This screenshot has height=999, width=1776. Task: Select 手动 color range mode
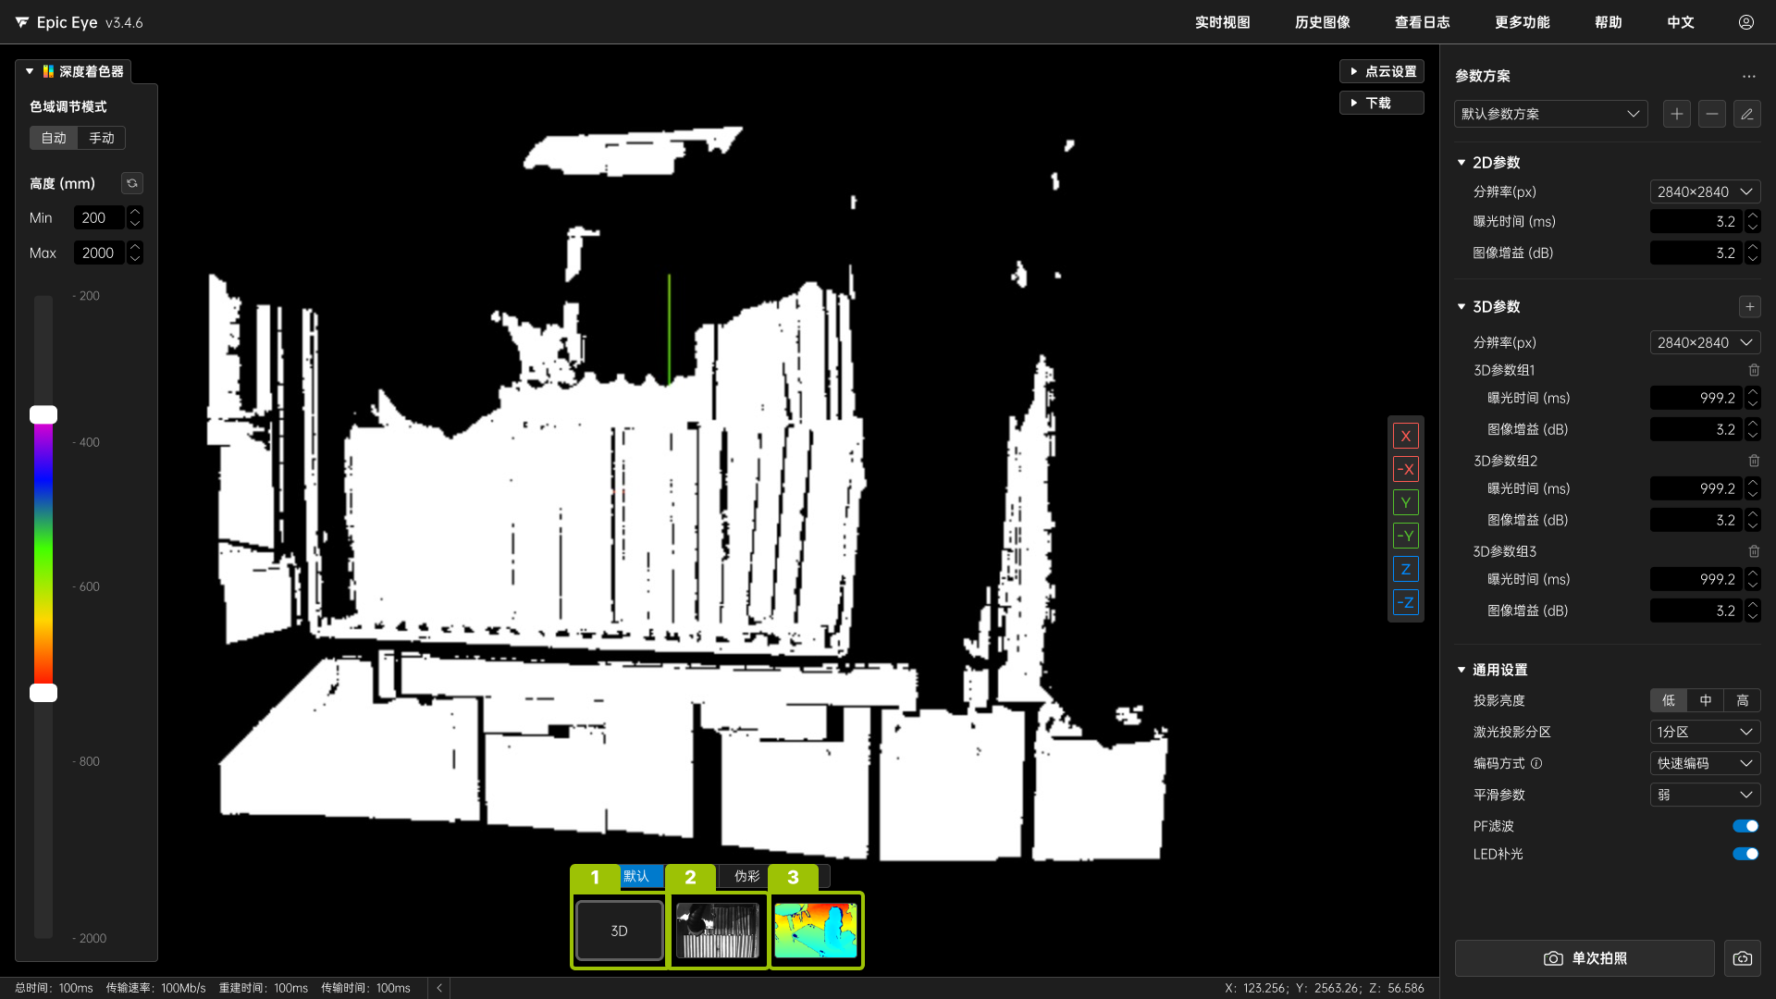point(102,138)
